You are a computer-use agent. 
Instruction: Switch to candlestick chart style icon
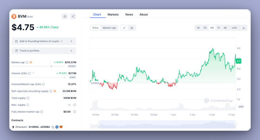(x=132, y=28)
